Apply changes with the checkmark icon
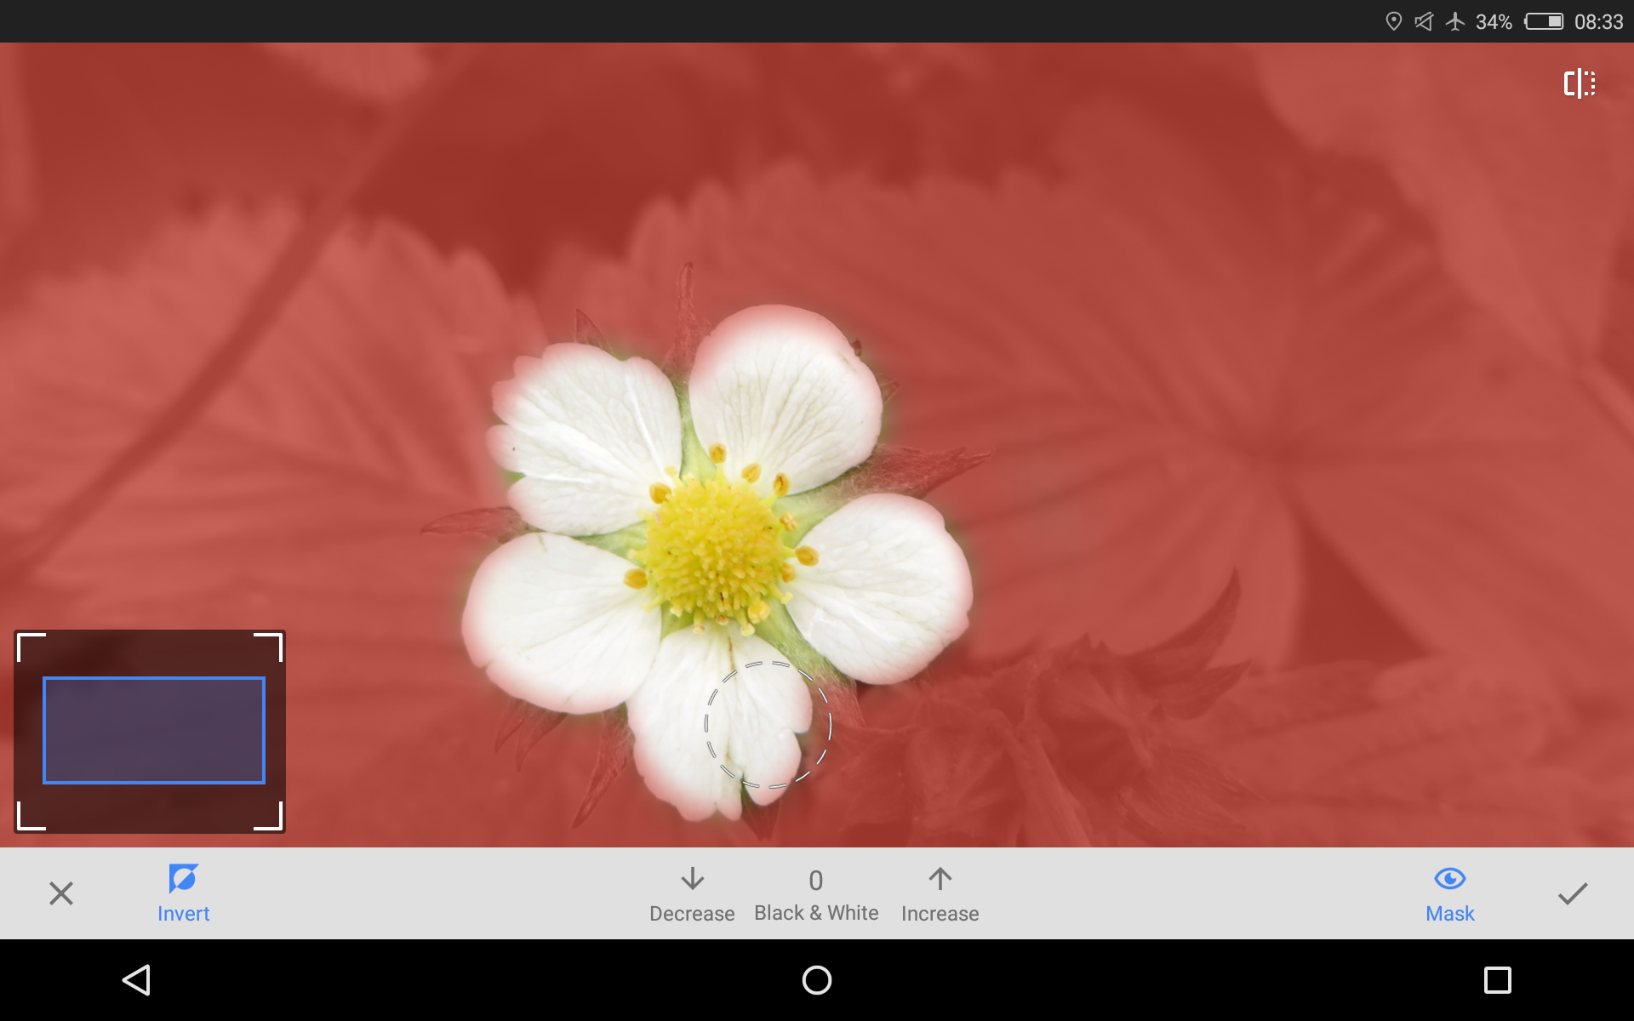The width and height of the screenshot is (1634, 1021). (x=1573, y=893)
